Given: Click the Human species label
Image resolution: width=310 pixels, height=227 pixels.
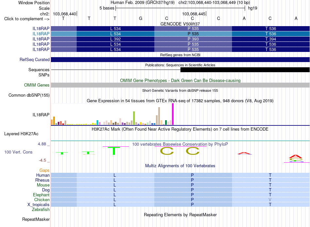Looking at the screenshot, I should click(x=43, y=175).
